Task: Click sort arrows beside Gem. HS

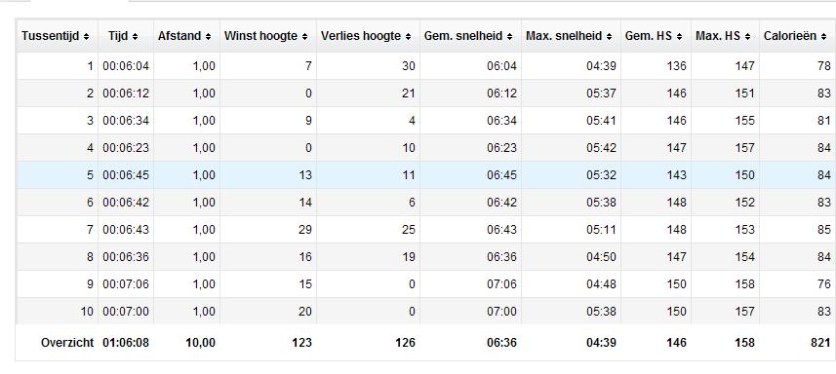Action: pos(679,37)
